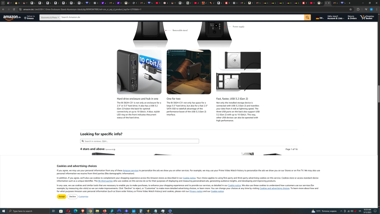Open the EN language selector dropdown
This screenshot has width=380, height=214.
(320, 18)
